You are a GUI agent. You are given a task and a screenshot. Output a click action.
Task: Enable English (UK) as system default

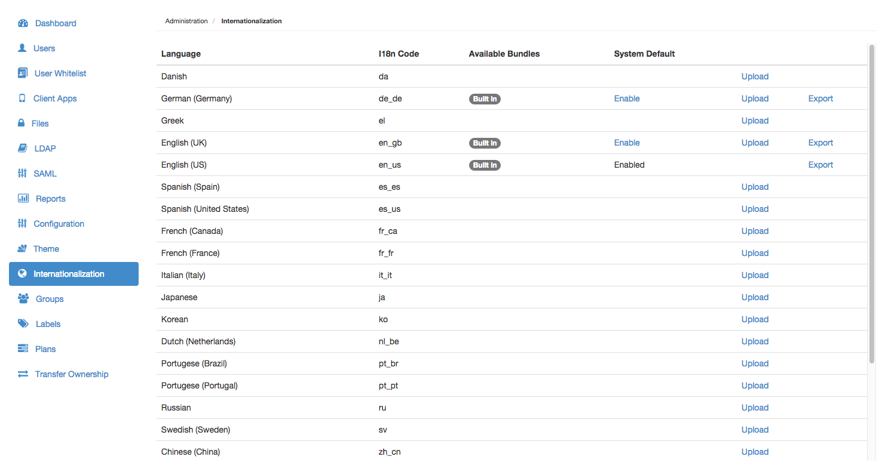click(x=627, y=143)
